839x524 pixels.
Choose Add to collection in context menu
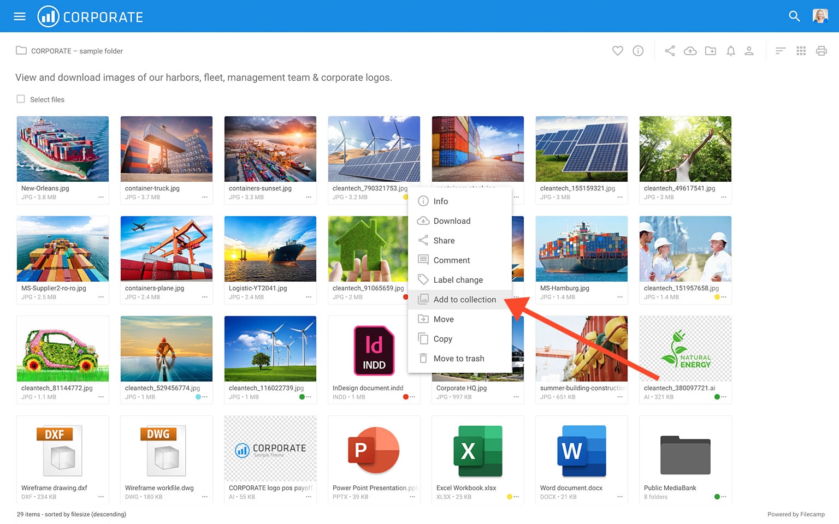coord(460,299)
